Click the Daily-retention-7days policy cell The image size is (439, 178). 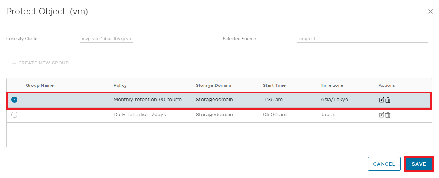pos(140,115)
